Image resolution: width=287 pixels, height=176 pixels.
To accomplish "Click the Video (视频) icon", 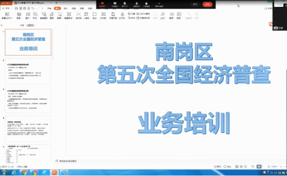I will point(179,14).
